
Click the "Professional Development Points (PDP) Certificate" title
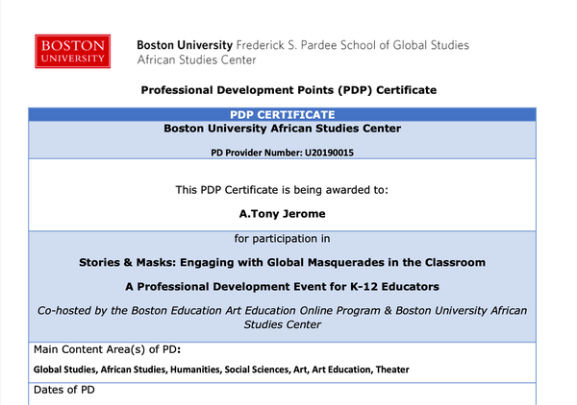tap(288, 90)
